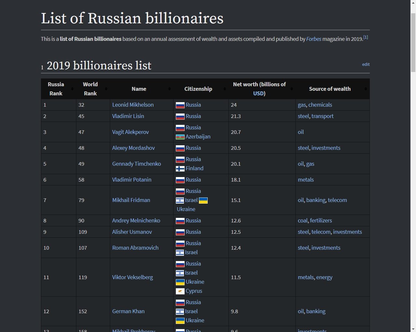The width and height of the screenshot is (416, 332).
Task: Click the page's vertical scrollbar thumb
Action: pyautogui.click(x=413, y=42)
